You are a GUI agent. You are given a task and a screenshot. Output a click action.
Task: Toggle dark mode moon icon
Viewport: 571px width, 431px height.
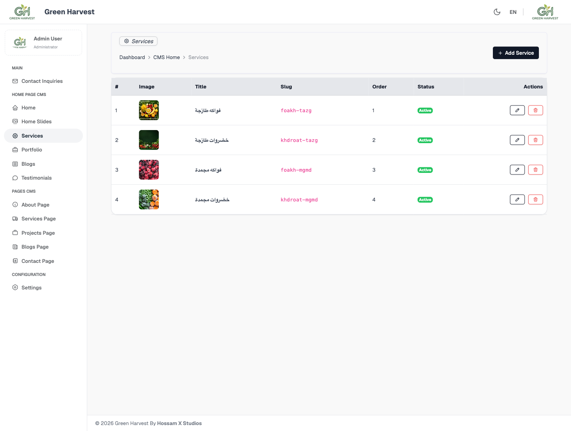[497, 12]
